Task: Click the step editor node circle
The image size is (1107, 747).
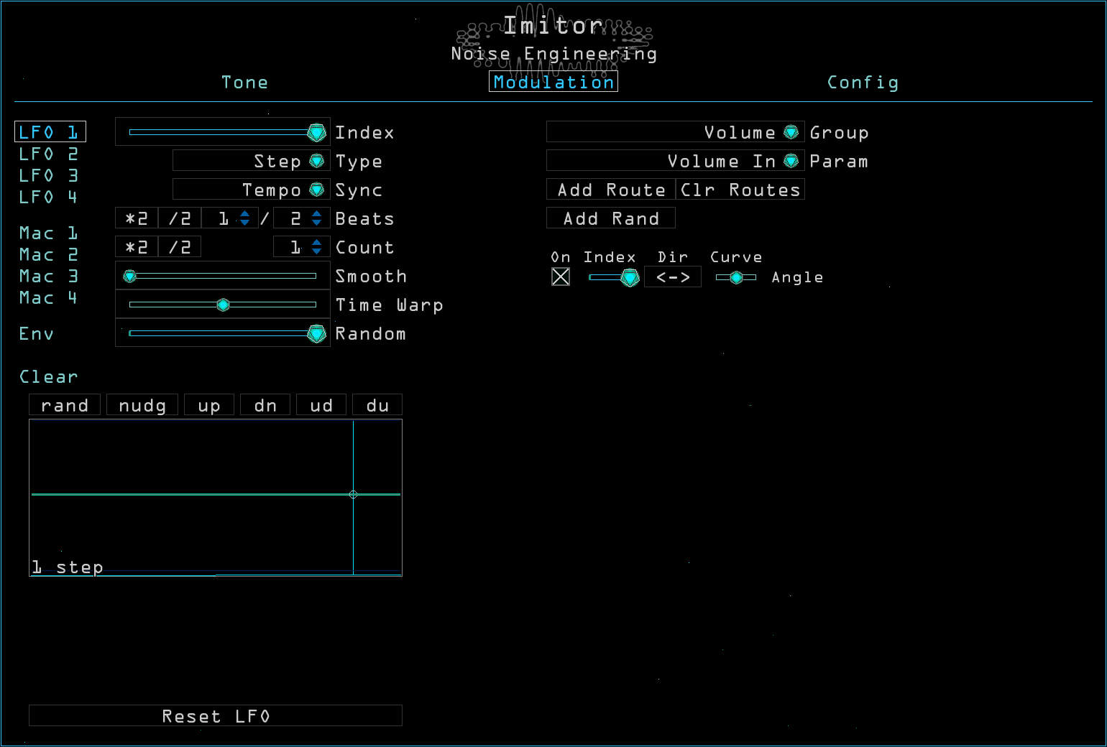Action: click(x=353, y=494)
